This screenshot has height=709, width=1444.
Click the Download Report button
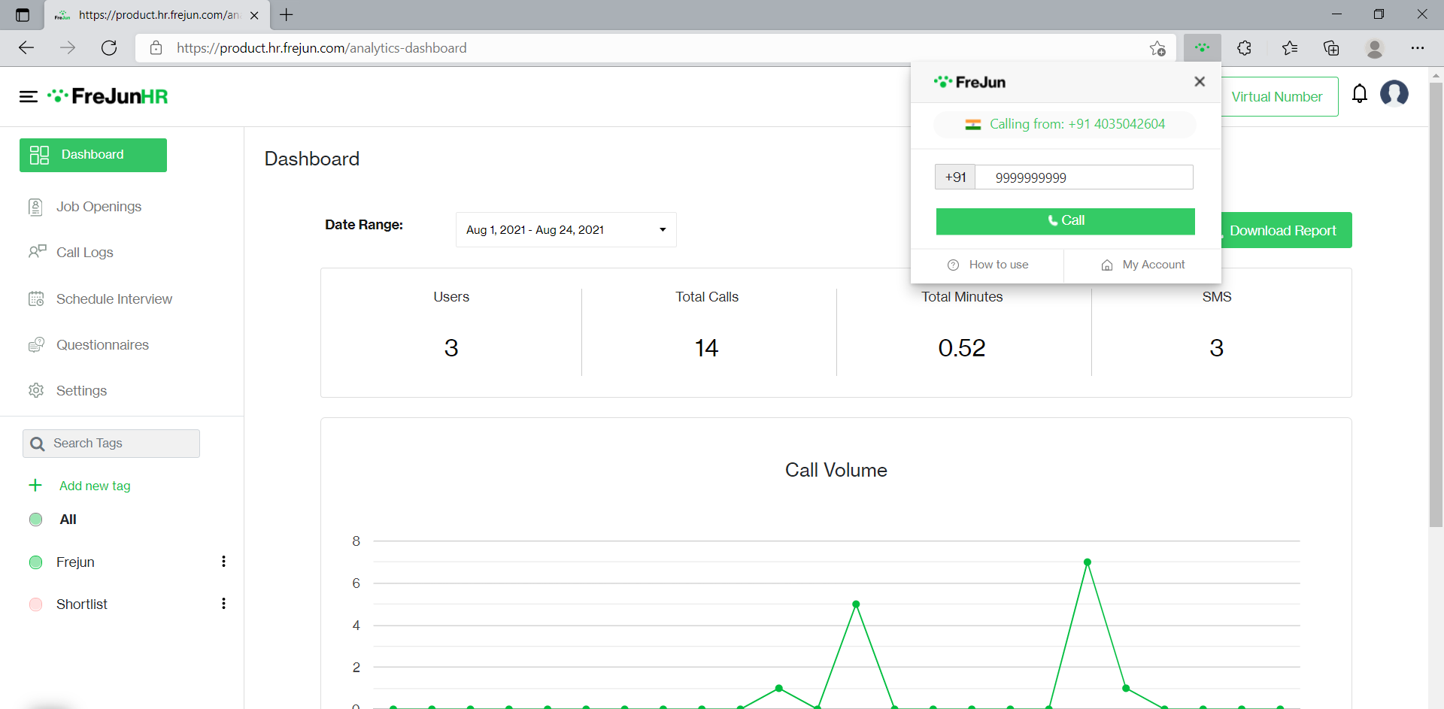click(1283, 230)
